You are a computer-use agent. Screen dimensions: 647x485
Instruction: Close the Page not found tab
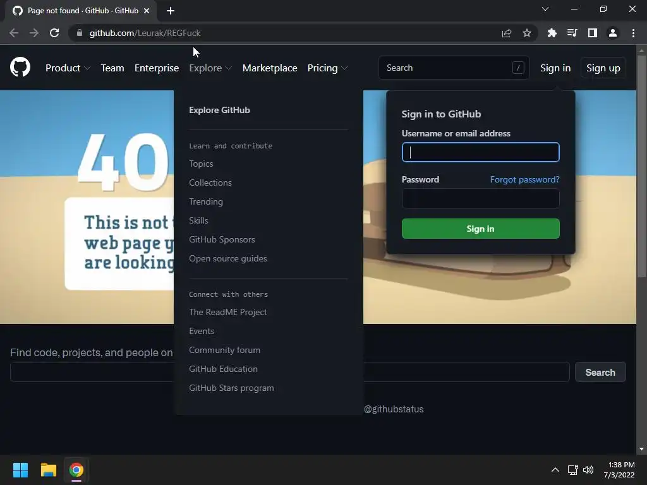(147, 11)
